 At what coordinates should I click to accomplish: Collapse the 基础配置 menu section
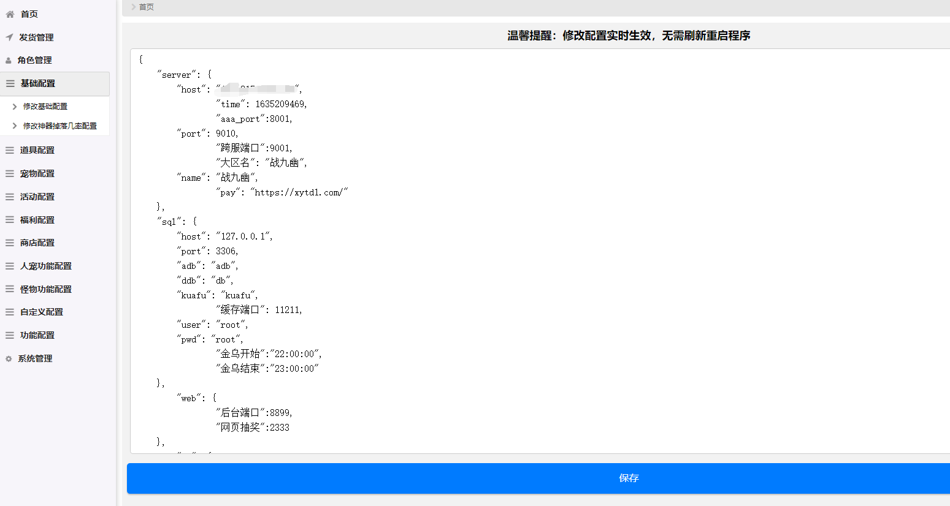[x=38, y=83]
